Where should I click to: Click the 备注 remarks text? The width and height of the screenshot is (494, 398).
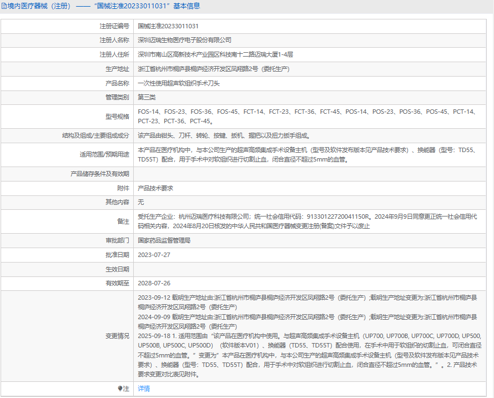coord(307,221)
